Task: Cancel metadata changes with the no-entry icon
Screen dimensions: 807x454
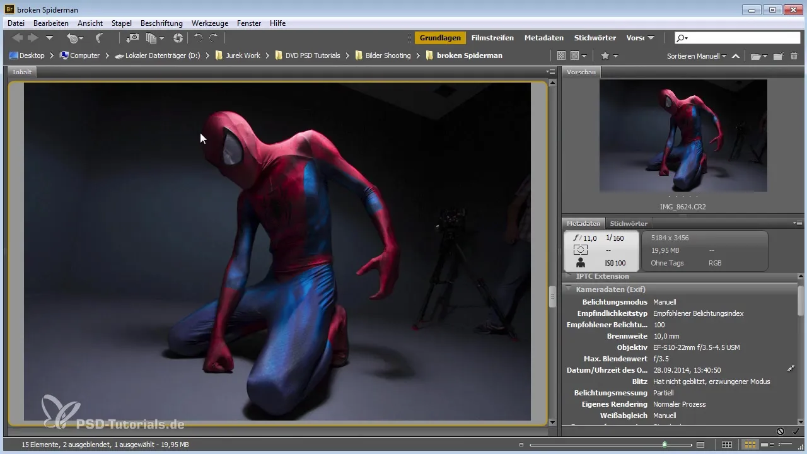Action: click(x=781, y=431)
